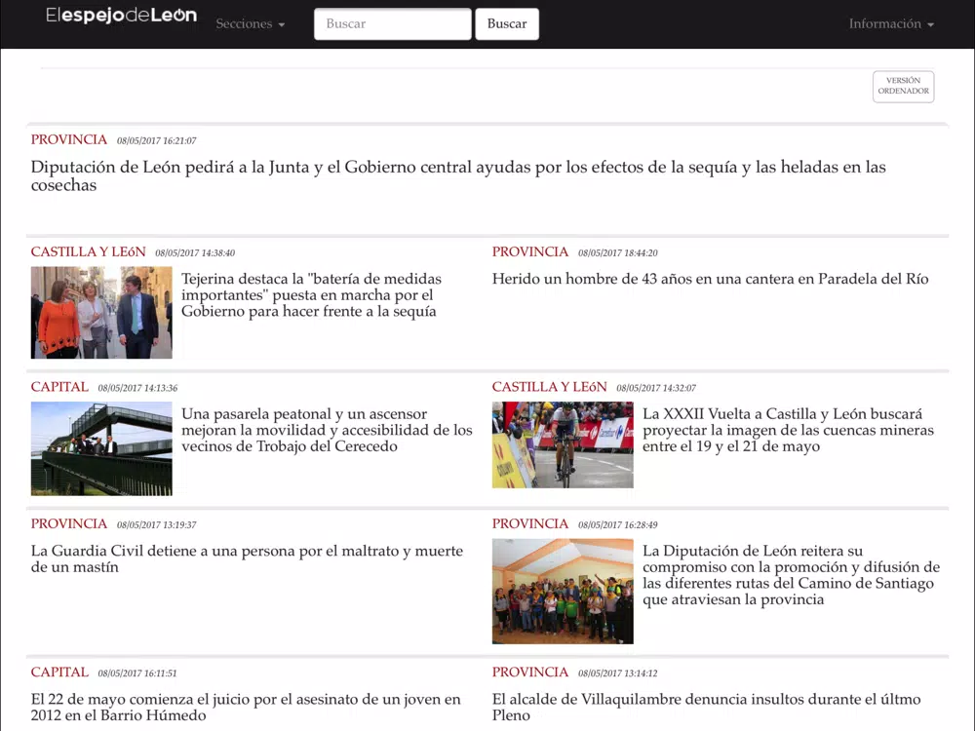Open the Trobajo del Cerecedo pasarela article
This screenshot has width=975, height=731.
(327, 431)
